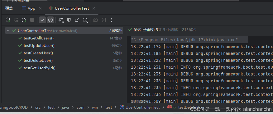
Task: Select testGetUserById() test
Action: point(40,68)
